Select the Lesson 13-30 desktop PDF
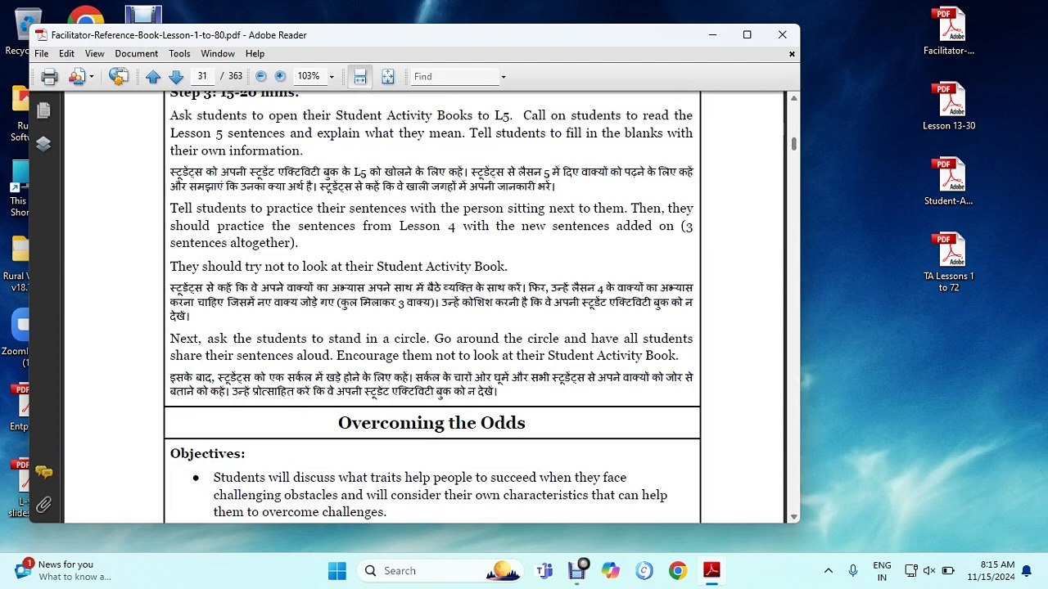The height and width of the screenshot is (589, 1048). pyautogui.click(x=948, y=106)
